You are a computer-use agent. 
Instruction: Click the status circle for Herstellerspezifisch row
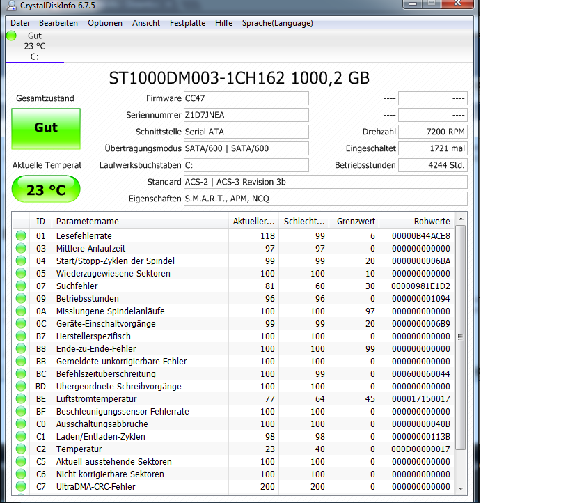click(21, 336)
